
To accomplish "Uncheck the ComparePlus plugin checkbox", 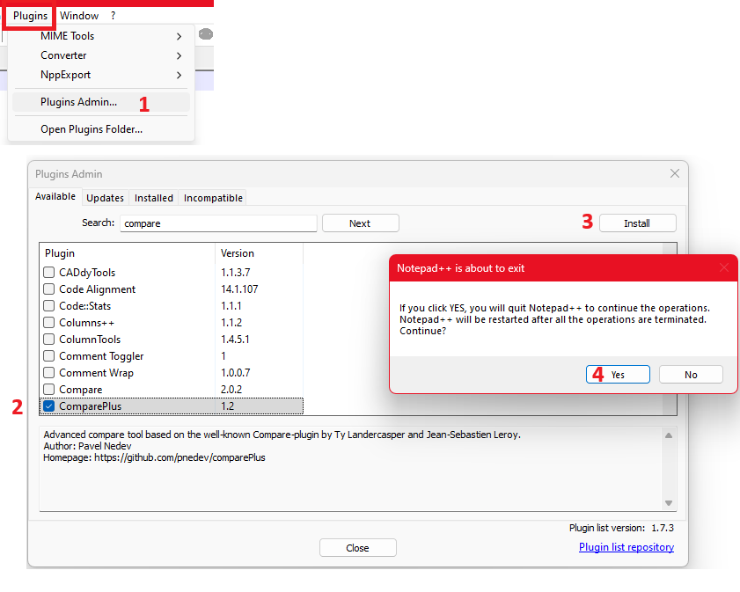I will (x=48, y=406).
